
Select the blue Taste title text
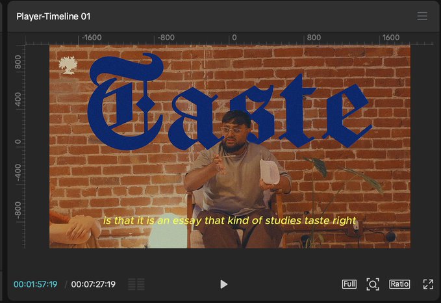point(230,103)
